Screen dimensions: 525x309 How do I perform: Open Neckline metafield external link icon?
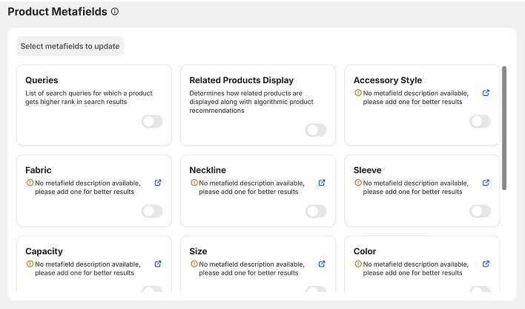(x=322, y=183)
